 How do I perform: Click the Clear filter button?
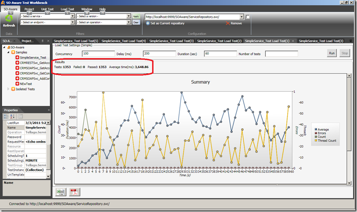(x=136, y=22)
